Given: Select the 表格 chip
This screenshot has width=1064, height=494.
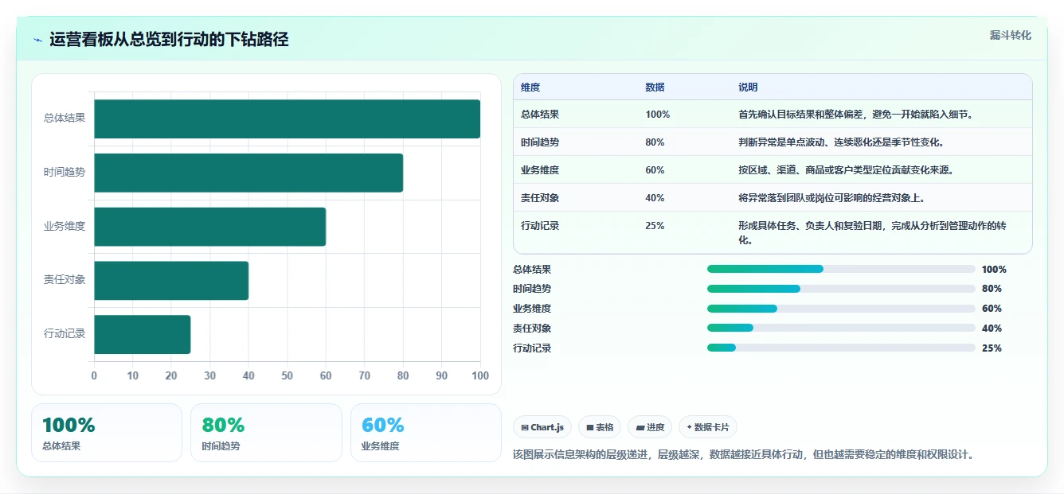Looking at the screenshot, I should click(x=600, y=427).
